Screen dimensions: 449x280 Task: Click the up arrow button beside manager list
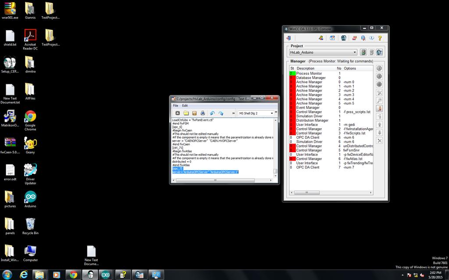[x=379, y=125]
